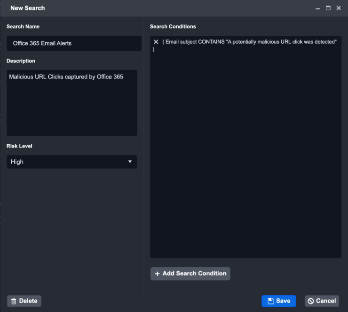Cancel the new search

click(322, 301)
